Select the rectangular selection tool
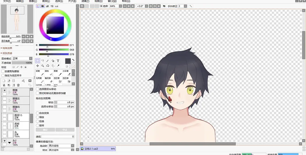The height and width of the screenshot is (155, 306). click(38, 61)
